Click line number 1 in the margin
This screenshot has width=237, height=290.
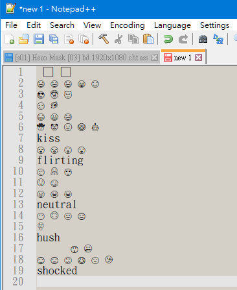[21, 72]
